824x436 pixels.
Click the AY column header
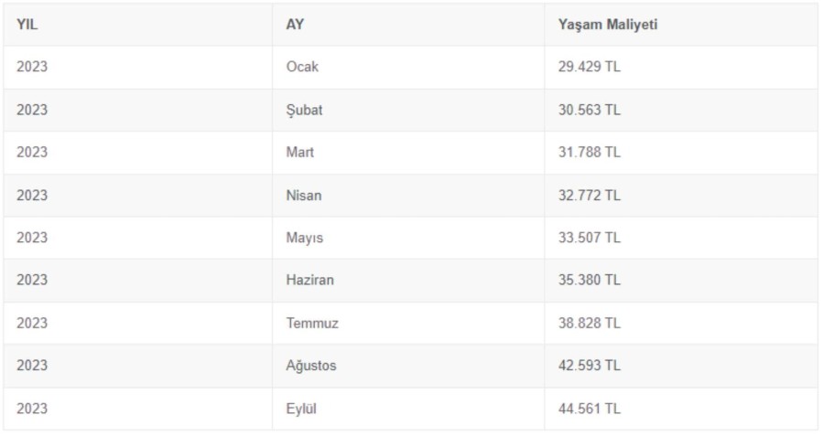(x=295, y=25)
